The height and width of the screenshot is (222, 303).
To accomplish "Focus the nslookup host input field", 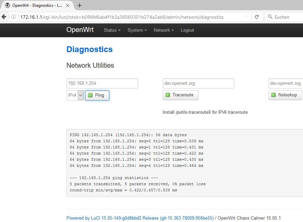I will [x=286, y=83].
